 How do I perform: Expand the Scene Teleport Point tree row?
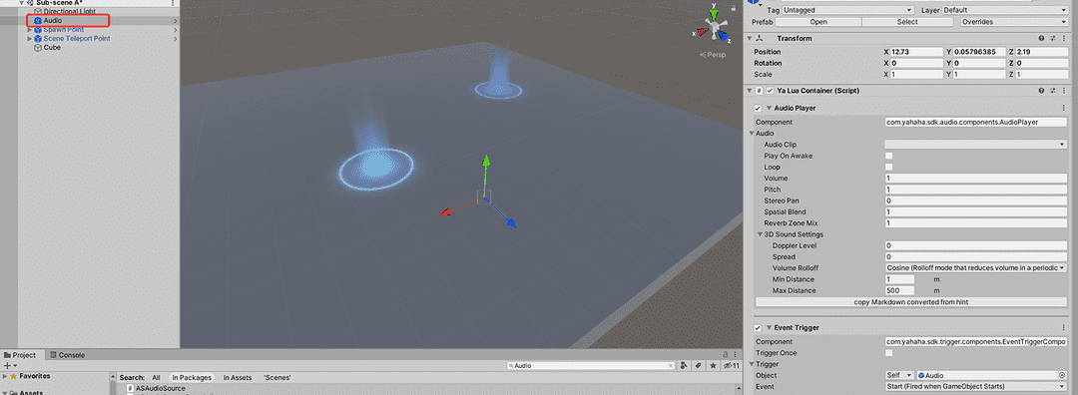30,39
